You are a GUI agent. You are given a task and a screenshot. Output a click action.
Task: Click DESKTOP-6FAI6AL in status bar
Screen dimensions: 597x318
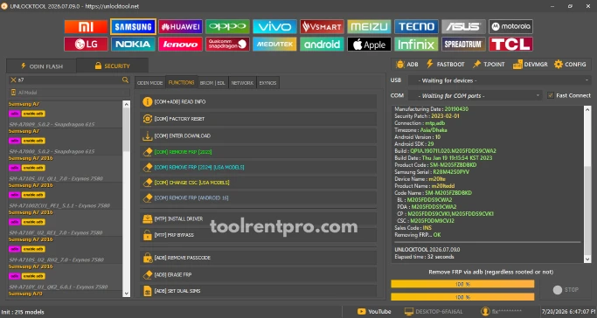pyautogui.click(x=434, y=312)
